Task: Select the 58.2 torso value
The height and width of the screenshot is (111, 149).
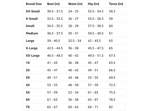Action: click(x=112, y=11)
